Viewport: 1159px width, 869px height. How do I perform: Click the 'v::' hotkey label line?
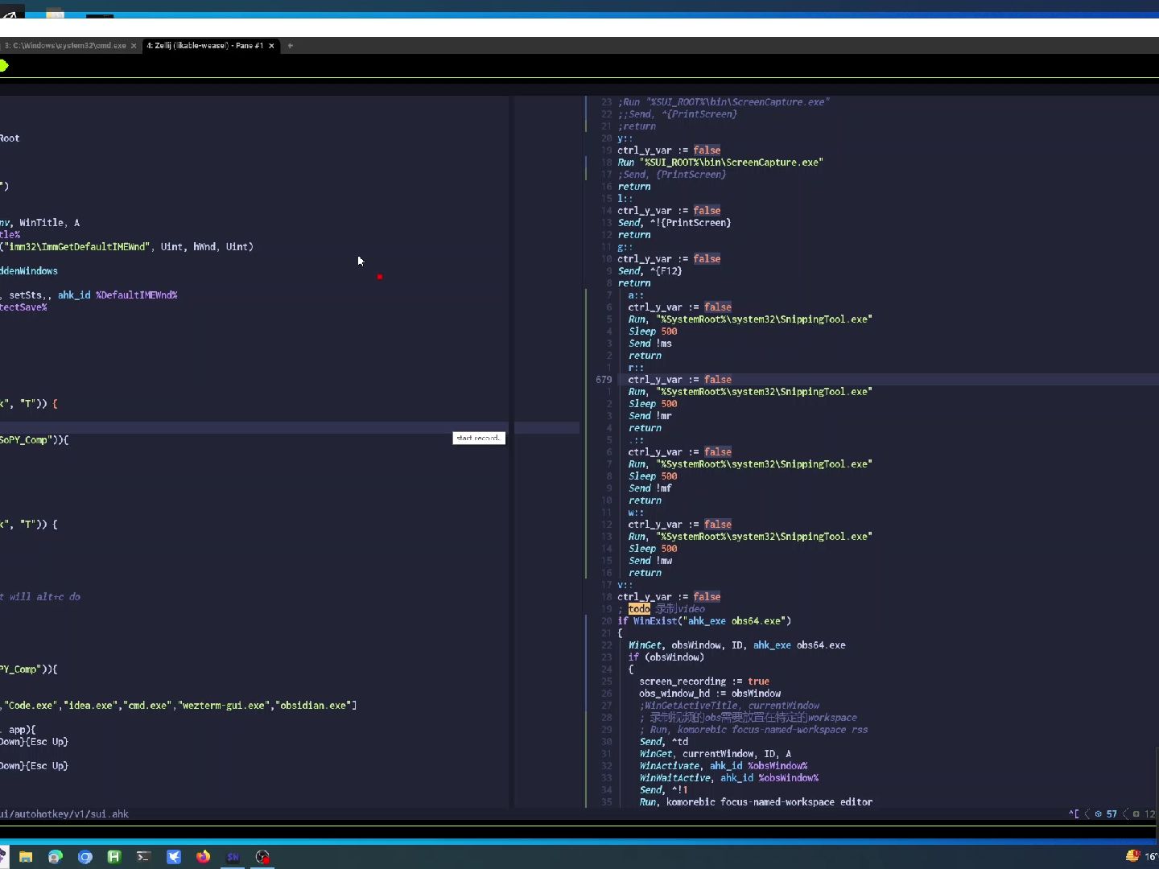pyautogui.click(x=625, y=585)
